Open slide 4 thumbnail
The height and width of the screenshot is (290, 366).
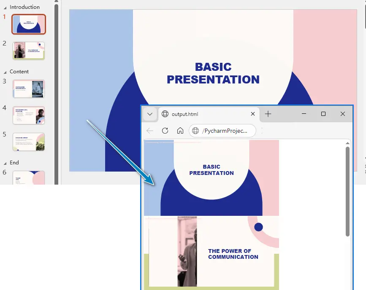29,115
